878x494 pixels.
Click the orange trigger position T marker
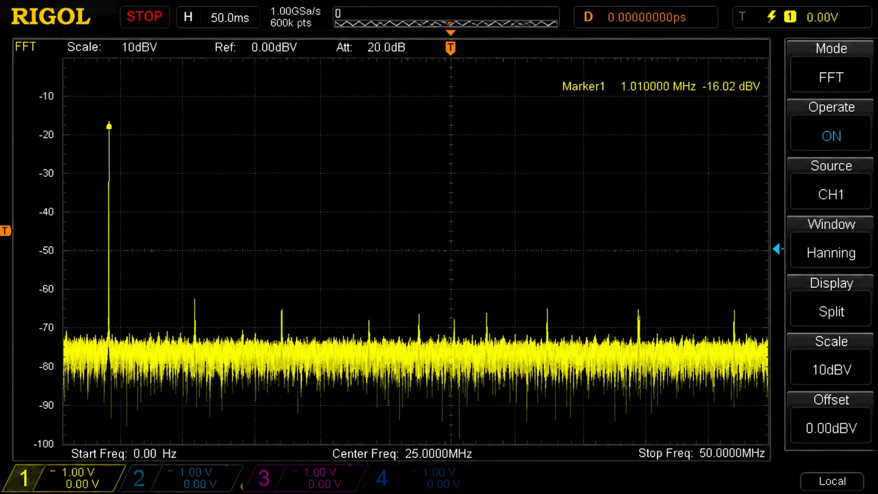point(450,48)
